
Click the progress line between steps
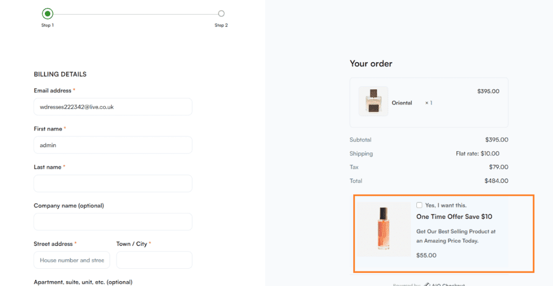click(x=136, y=14)
